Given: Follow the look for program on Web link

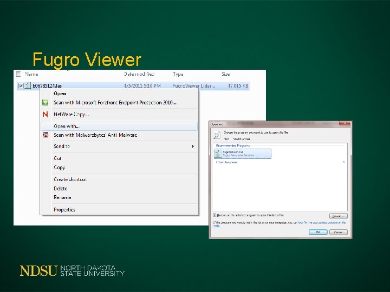Looking at the screenshot, I should click(322, 223).
